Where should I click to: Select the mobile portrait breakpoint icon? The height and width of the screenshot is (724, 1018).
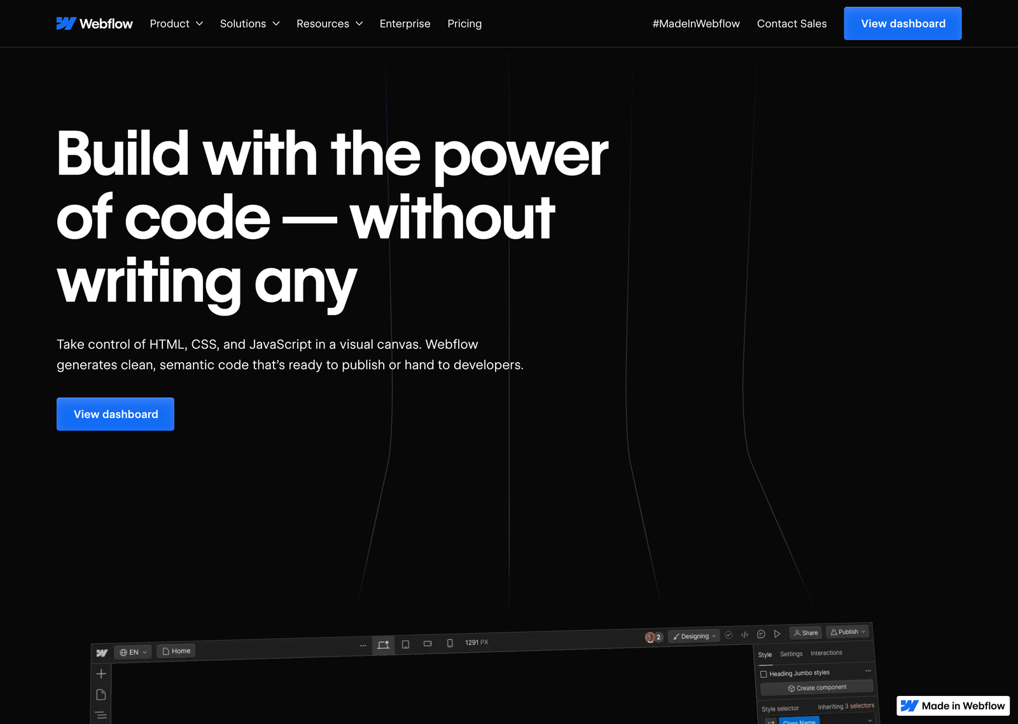tap(450, 643)
